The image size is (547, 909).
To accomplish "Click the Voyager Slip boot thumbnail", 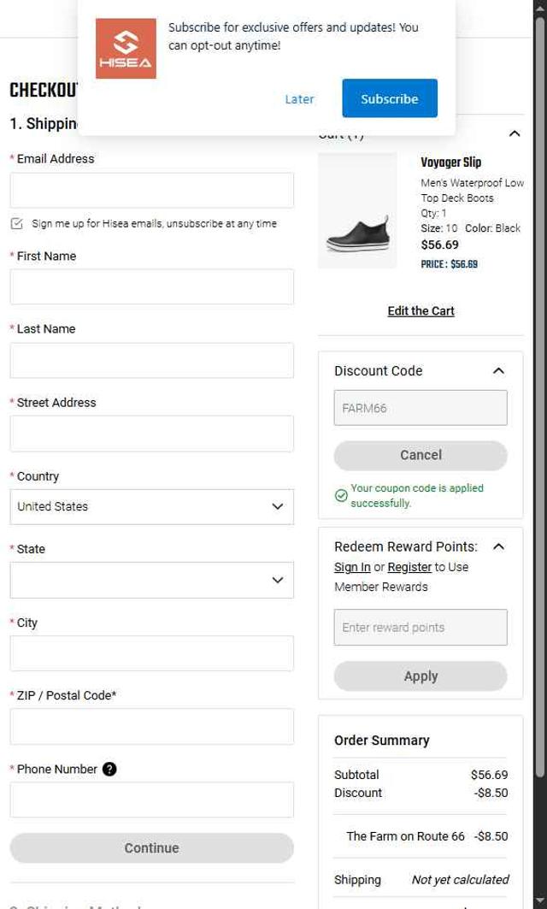I will click(x=357, y=210).
